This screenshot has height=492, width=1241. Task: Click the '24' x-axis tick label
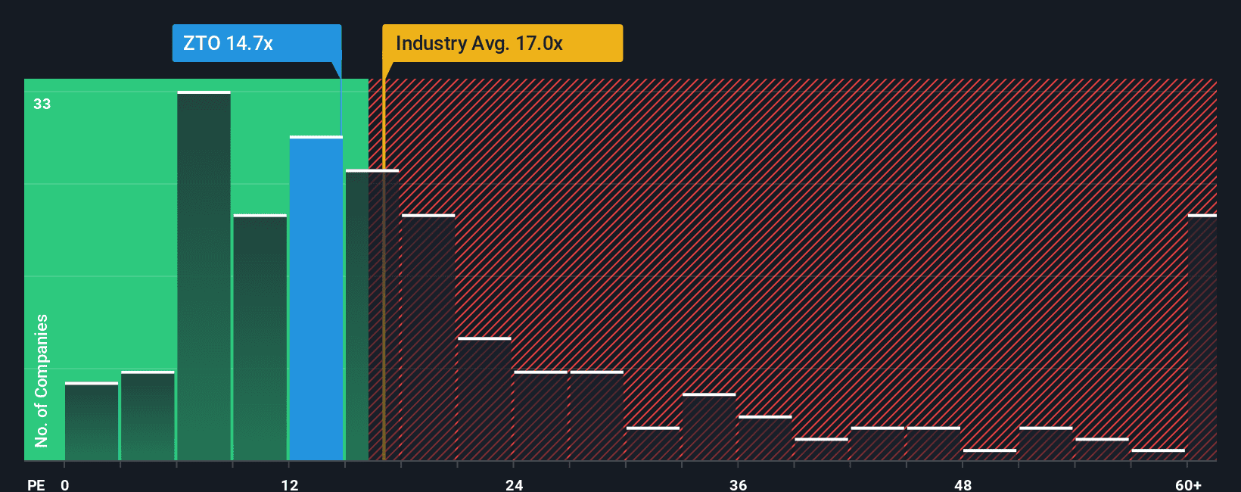coord(514,484)
